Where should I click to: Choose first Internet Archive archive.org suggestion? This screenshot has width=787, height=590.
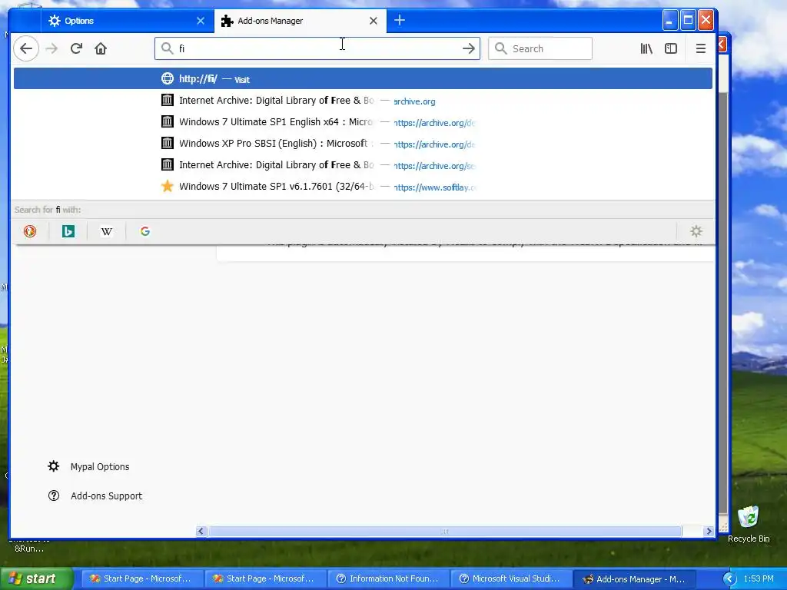point(363,101)
